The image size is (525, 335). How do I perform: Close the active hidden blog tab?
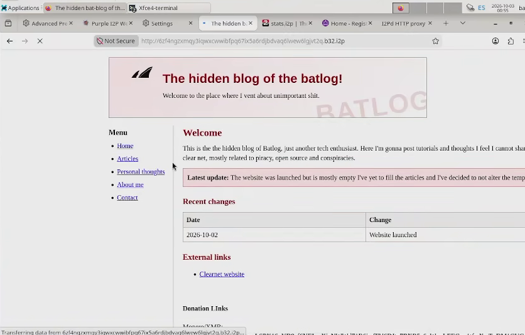point(251,23)
